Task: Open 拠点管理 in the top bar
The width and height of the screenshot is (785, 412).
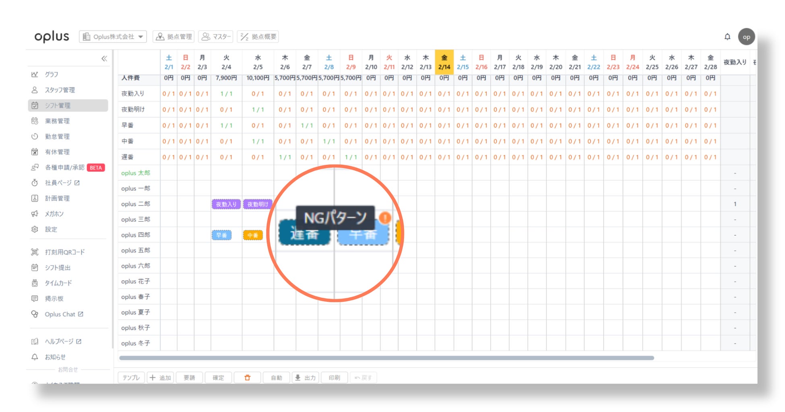Action: 174,37
